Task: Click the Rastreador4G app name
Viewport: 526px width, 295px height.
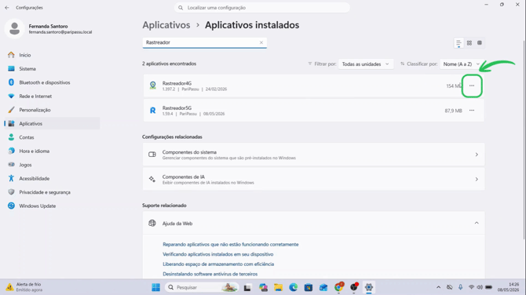Action: tap(177, 83)
